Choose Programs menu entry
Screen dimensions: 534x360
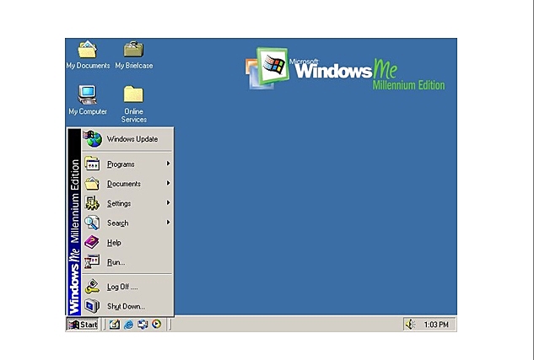point(127,164)
